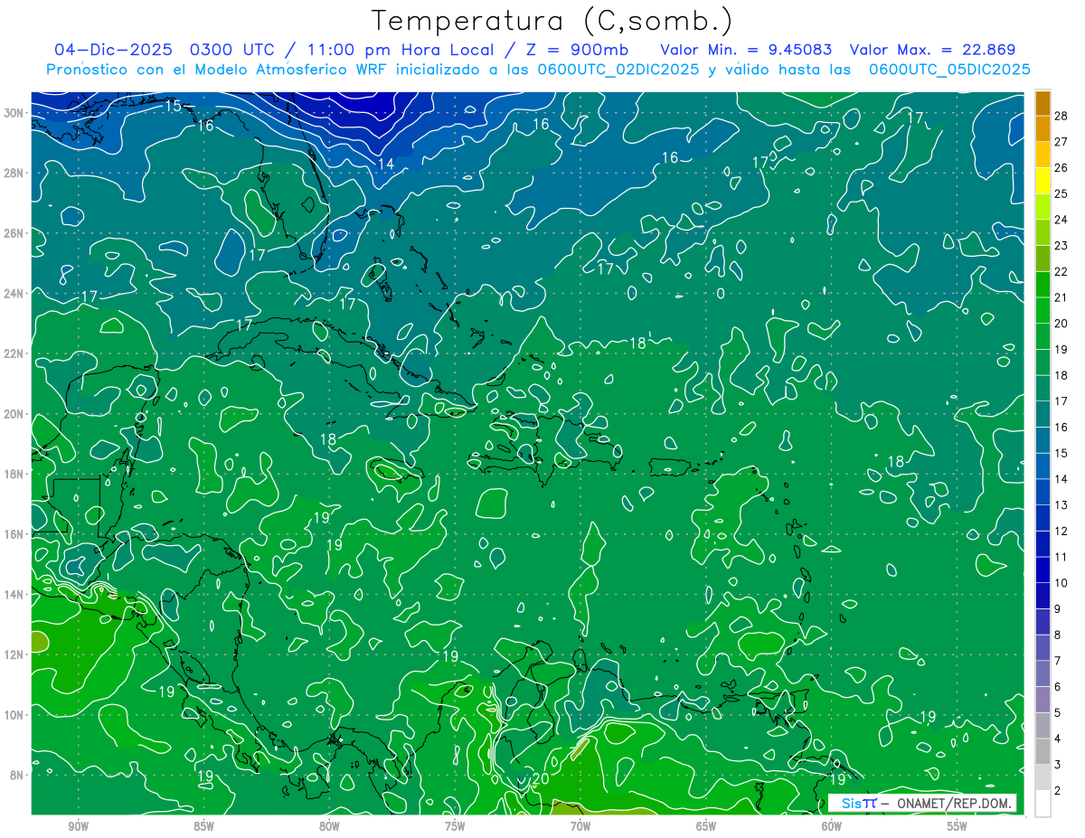Image resolution: width=1085 pixels, height=838 pixels.
Task: Click the "26N" latitude axis label
Action: click(14, 233)
